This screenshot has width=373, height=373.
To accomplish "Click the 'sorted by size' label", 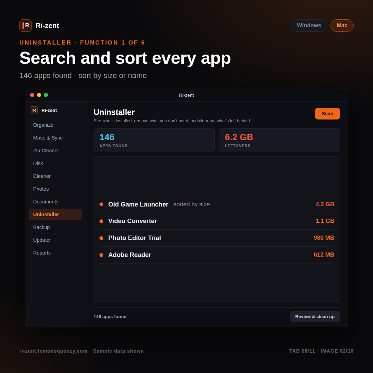I will pyautogui.click(x=191, y=204).
